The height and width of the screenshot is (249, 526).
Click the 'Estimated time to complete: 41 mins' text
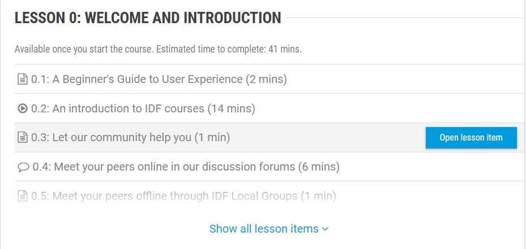point(229,49)
